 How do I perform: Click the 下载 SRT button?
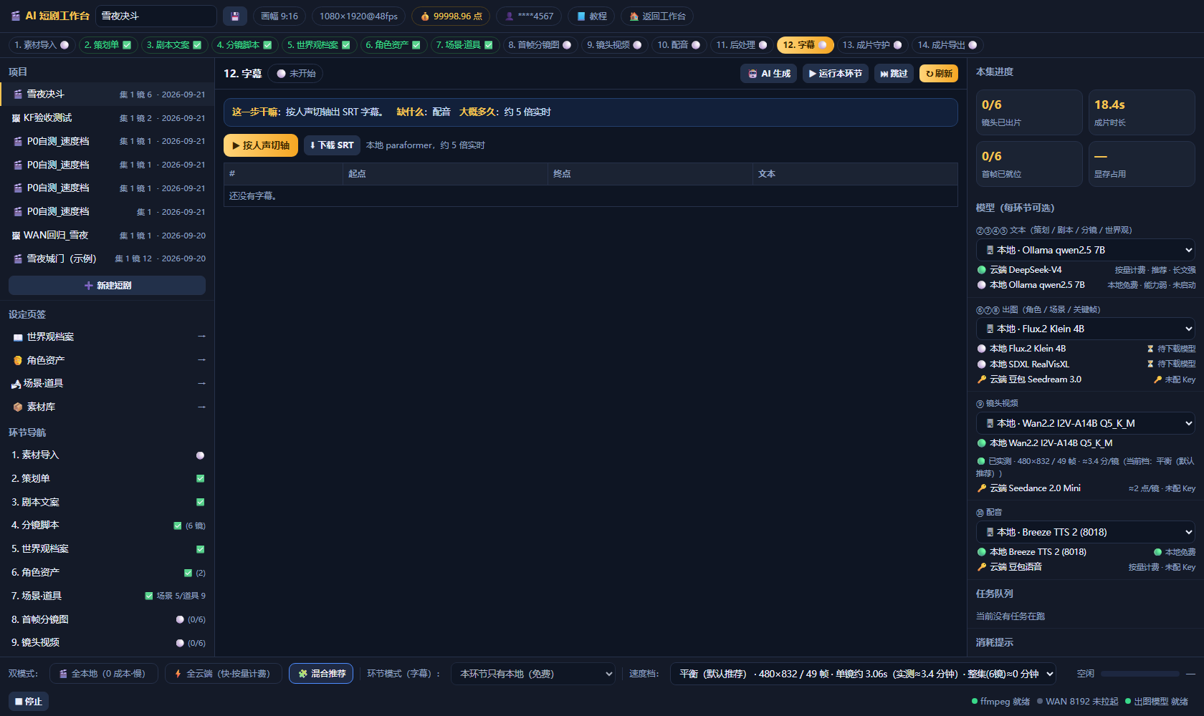point(332,145)
